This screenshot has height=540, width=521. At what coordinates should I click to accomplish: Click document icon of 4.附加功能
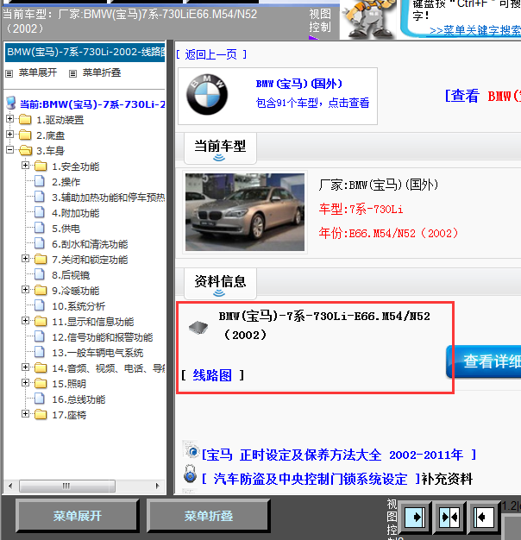(x=40, y=213)
